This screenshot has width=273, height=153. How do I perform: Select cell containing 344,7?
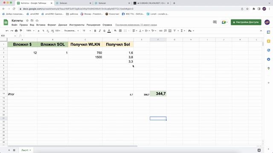(158, 93)
